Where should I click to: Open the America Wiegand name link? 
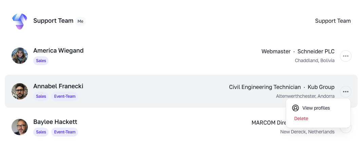[58, 51]
